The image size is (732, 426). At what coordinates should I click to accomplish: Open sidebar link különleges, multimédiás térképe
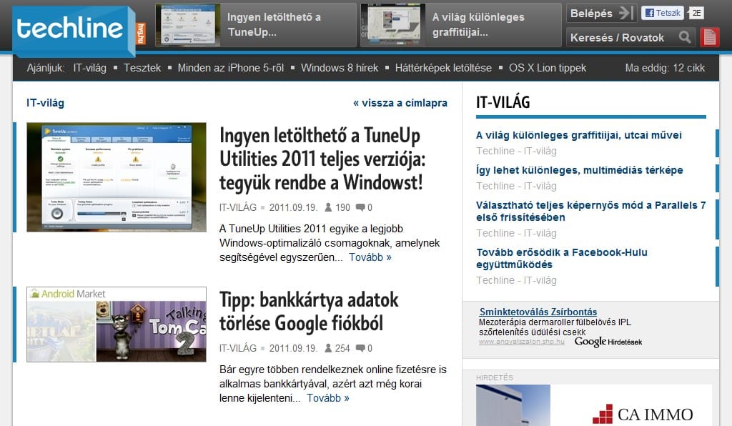point(579,170)
